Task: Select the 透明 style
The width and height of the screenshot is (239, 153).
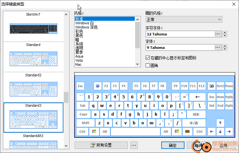Action: 105,48
